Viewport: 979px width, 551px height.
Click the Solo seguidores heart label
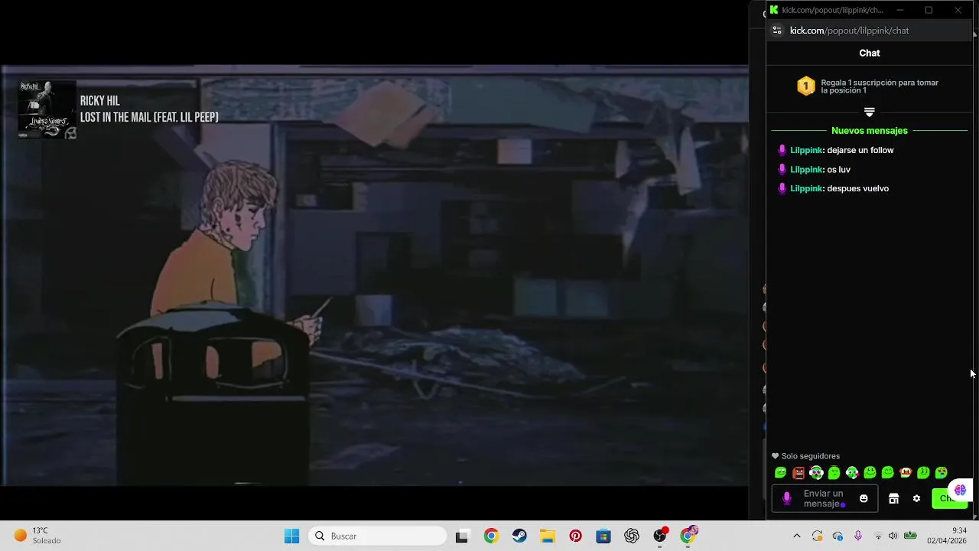click(805, 456)
